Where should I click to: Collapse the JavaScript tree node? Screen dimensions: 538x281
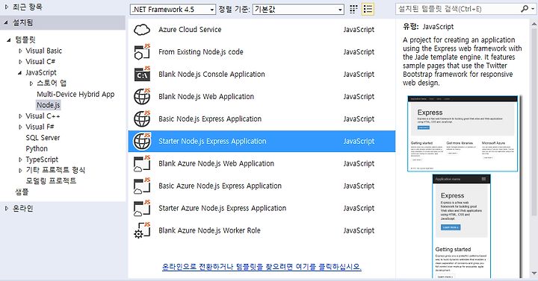(x=20, y=72)
